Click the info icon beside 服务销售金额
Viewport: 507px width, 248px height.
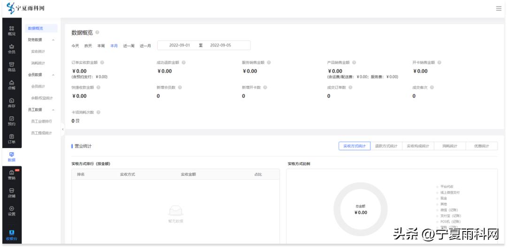pos(269,63)
